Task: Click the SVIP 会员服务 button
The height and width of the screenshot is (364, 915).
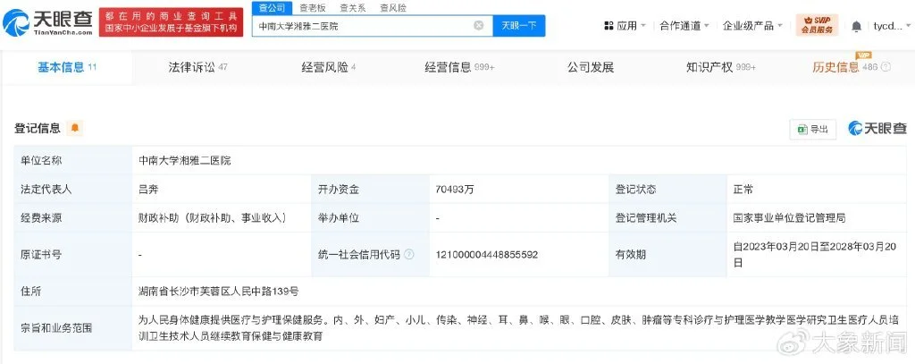Action: pos(817,25)
